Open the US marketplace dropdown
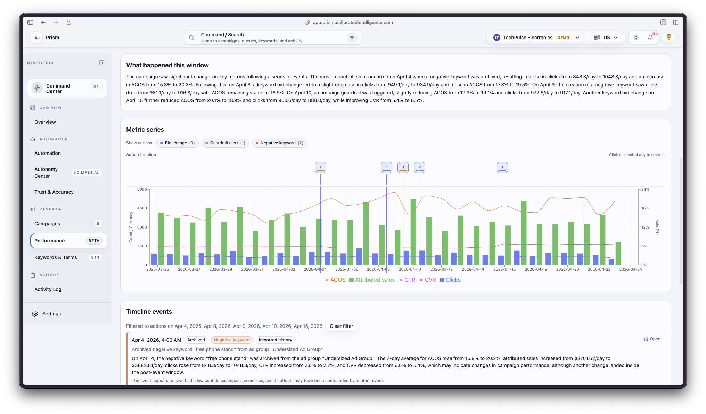Viewport: 706px width, 414px height. point(606,38)
